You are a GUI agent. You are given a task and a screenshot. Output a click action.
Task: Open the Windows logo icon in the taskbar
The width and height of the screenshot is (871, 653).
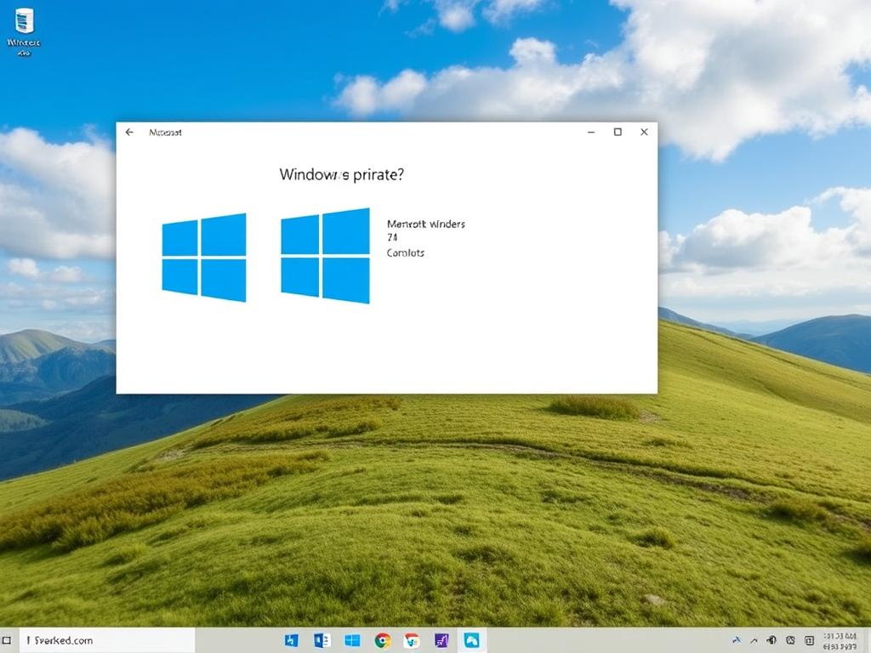[x=352, y=641]
